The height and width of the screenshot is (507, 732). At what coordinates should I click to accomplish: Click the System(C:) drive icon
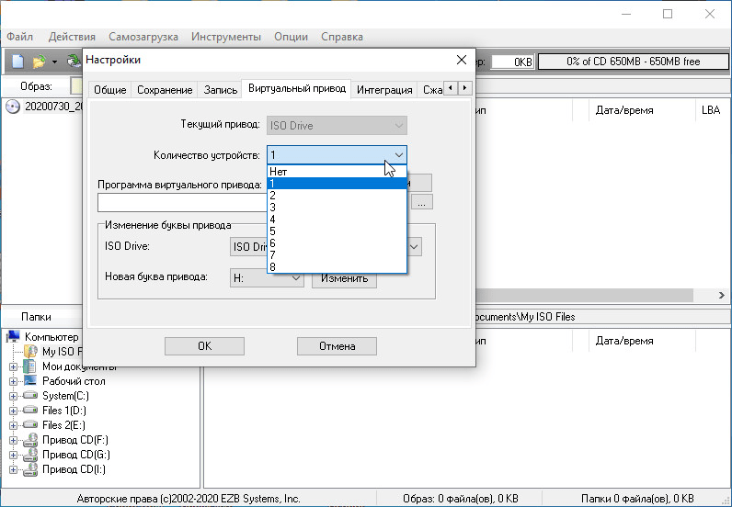(29, 396)
